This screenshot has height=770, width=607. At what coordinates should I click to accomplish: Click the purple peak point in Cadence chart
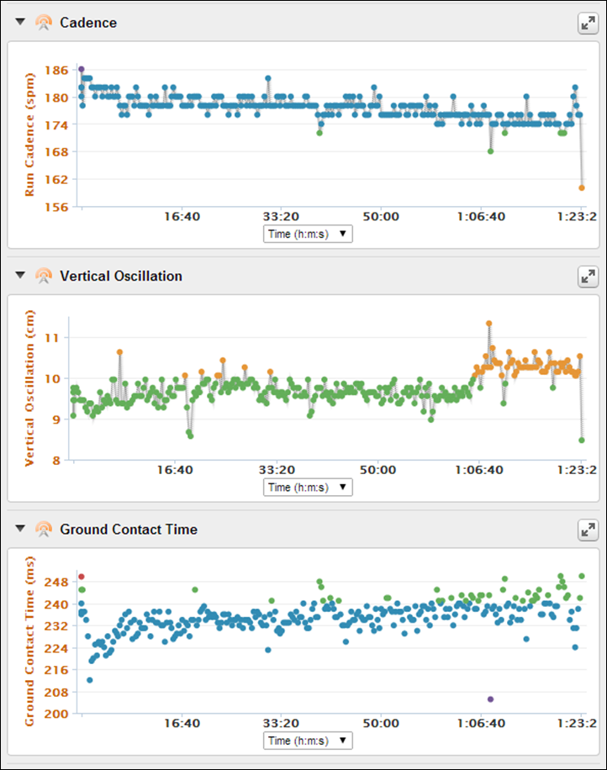[x=82, y=69]
